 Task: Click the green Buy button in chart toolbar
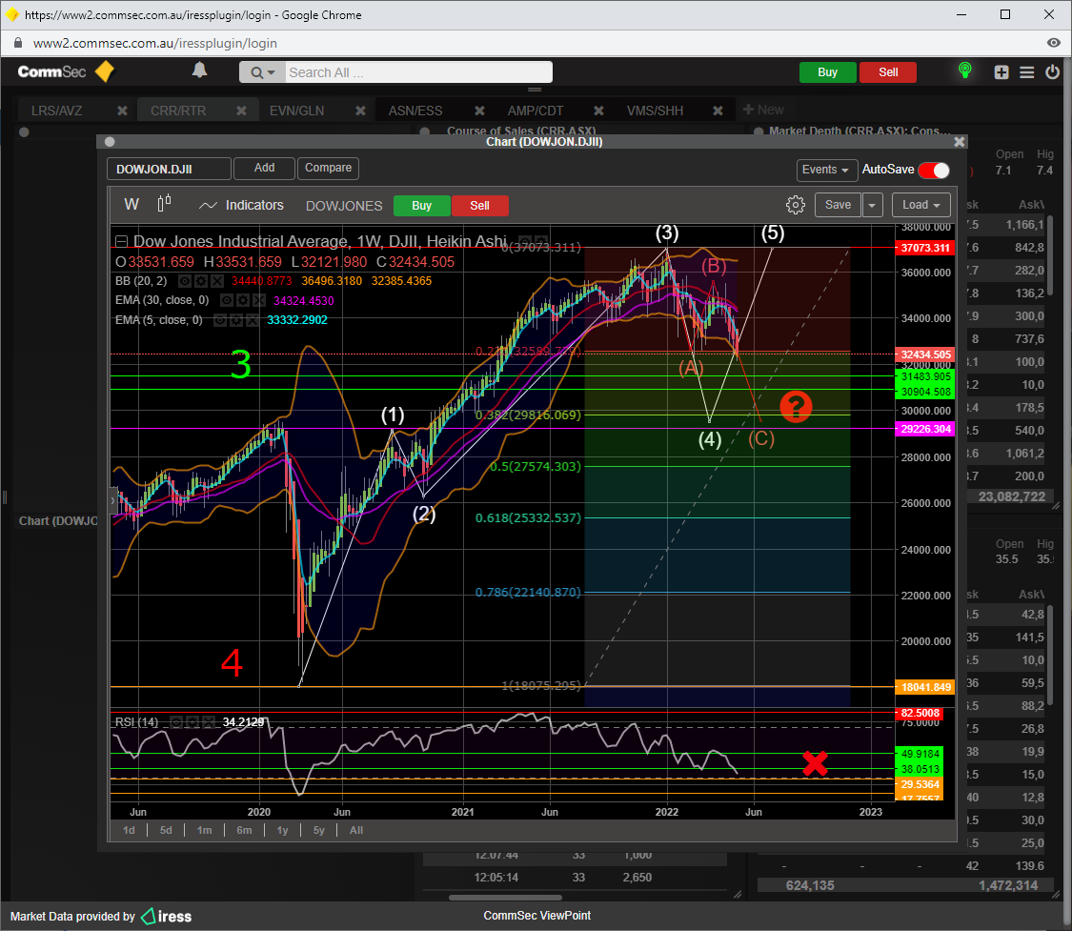[421, 206]
